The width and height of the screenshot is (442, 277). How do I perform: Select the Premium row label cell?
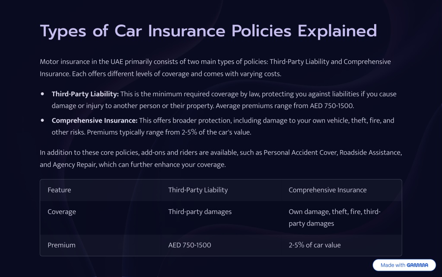point(100,245)
